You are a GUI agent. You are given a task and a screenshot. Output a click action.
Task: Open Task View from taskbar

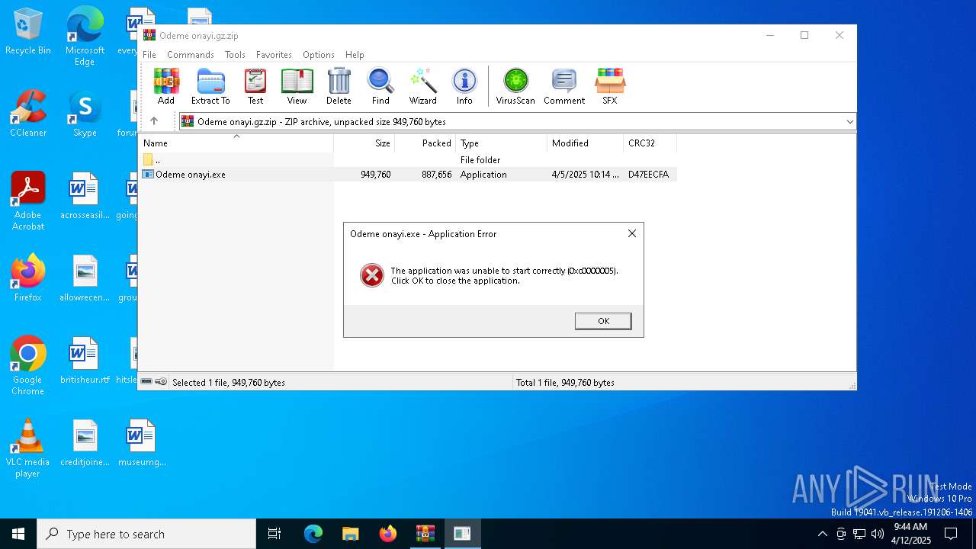point(274,534)
